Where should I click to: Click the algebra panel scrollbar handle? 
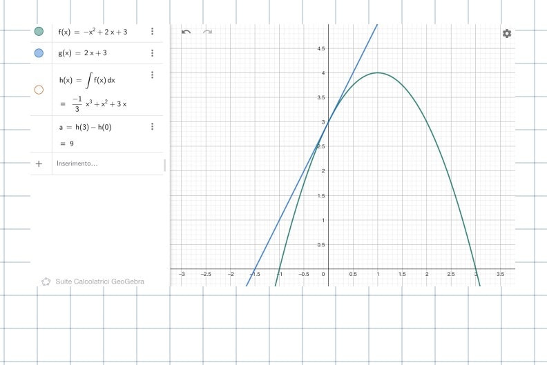click(164, 164)
